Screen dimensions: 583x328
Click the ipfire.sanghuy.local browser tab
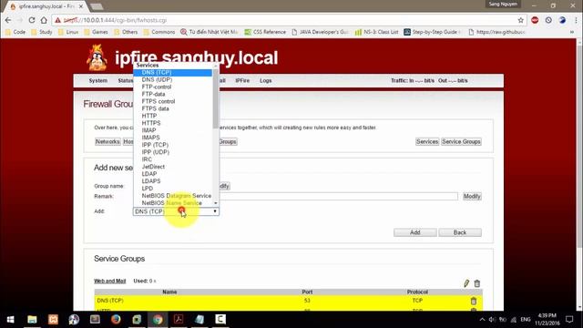pyautogui.click(x=46, y=6)
